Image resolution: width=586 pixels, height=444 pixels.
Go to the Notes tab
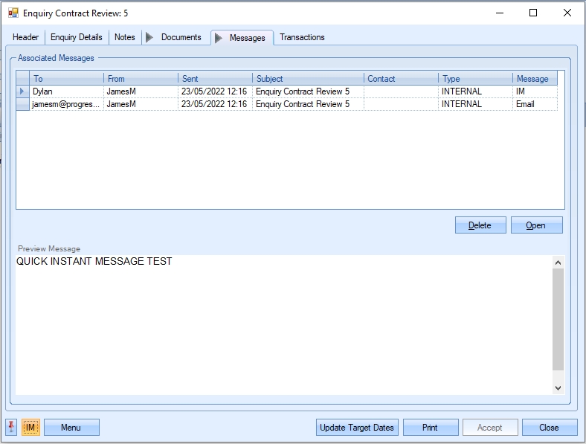(x=124, y=37)
